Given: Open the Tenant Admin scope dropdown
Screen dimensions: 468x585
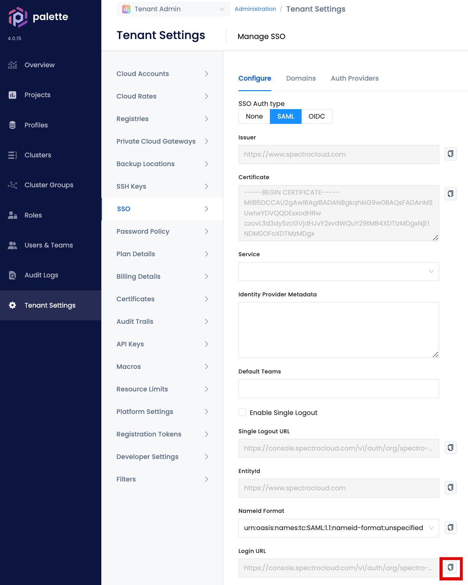Looking at the screenshot, I should tap(173, 9).
